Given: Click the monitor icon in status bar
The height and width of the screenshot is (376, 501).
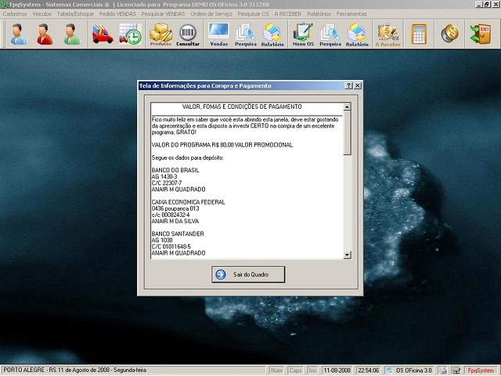Looking at the screenshot, I should pos(456,371).
